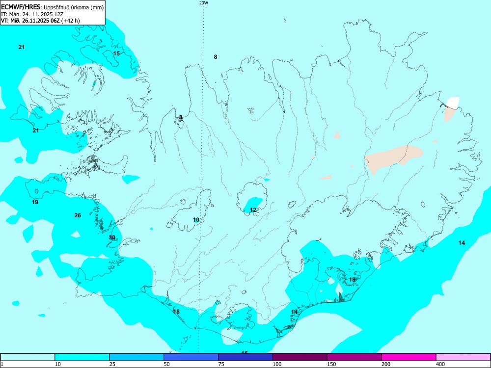Click the '100' label under the legend bar
The width and height of the screenshot is (491, 368).
point(277,364)
